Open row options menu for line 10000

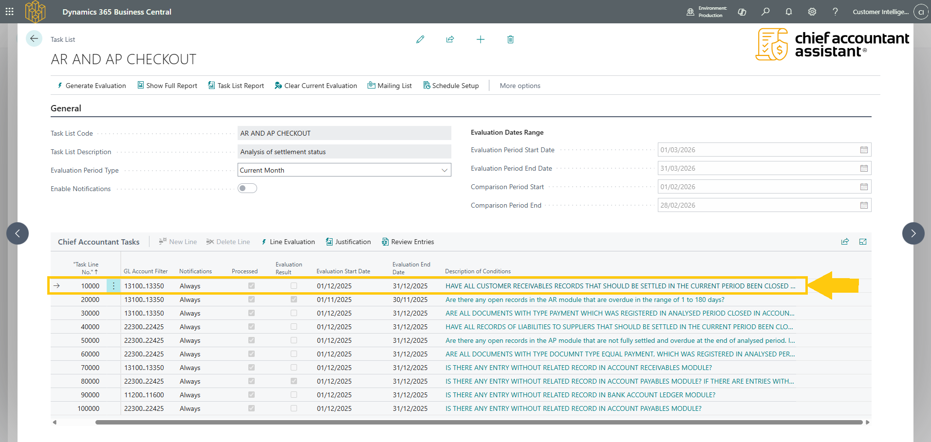point(113,286)
